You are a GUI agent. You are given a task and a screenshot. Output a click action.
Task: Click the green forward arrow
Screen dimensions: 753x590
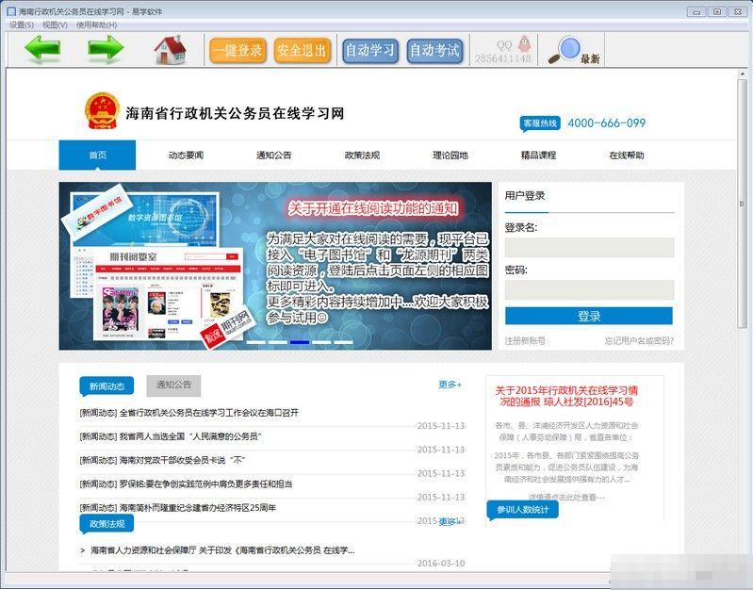coord(106,49)
